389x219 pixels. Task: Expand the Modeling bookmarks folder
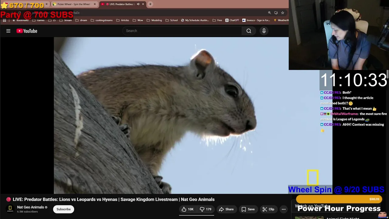(x=154, y=20)
